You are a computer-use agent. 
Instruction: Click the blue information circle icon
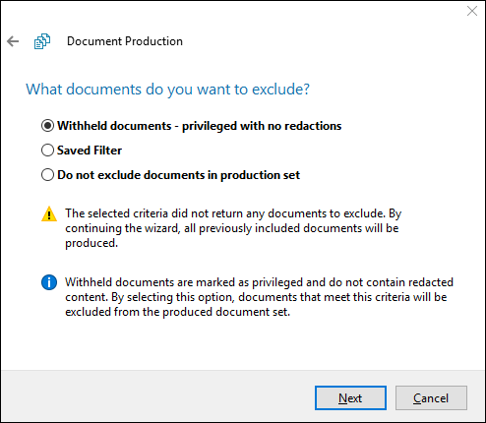click(x=49, y=282)
